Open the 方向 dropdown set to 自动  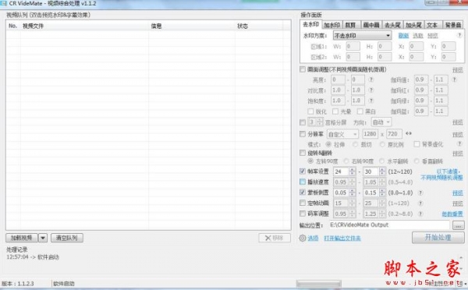pyautogui.click(x=381, y=122)
